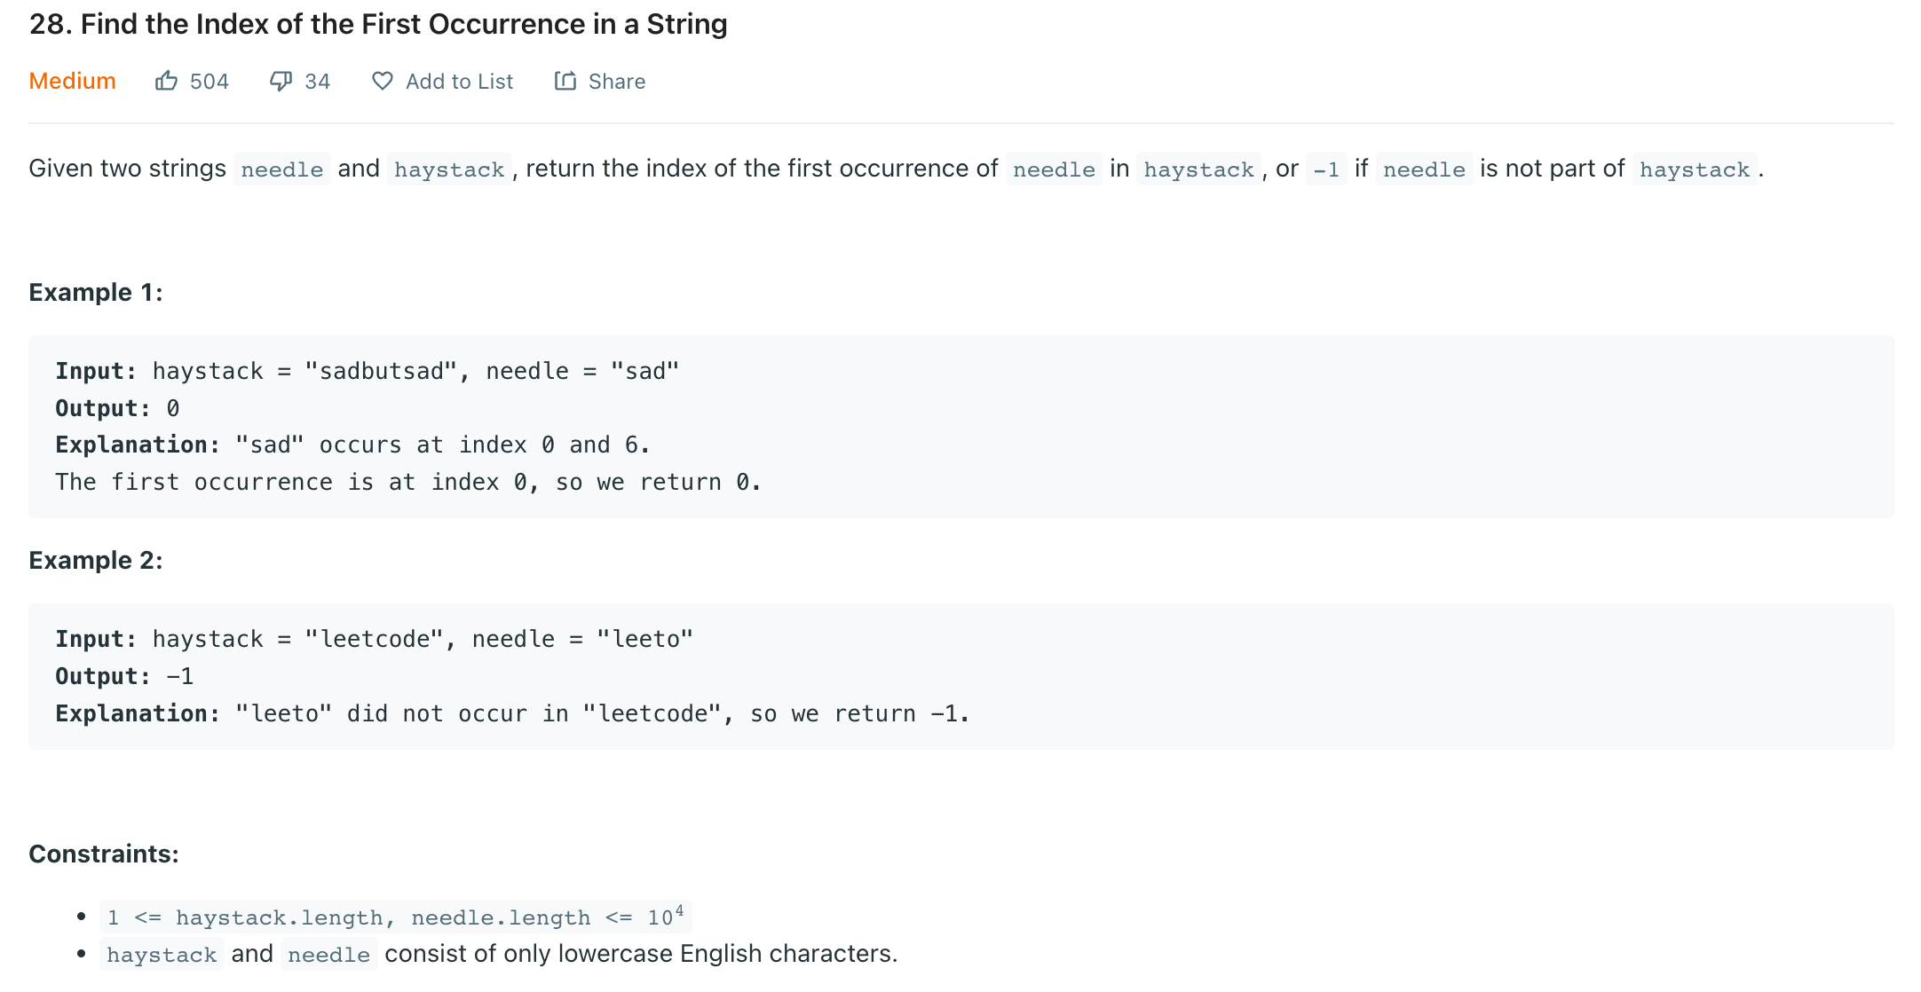This screenshot has height=992, width=1921.
Task: Click the -1 inline code tag
Action: tap(1326, 169)
